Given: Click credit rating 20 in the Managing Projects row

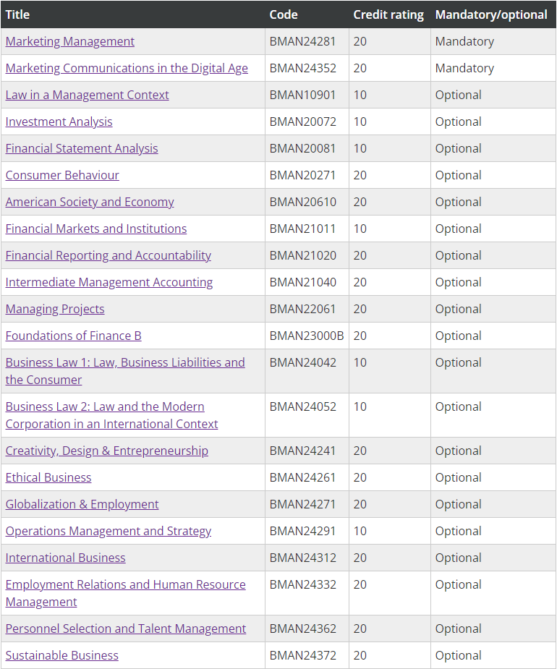Looking at the screenshot, I should 360,310.
